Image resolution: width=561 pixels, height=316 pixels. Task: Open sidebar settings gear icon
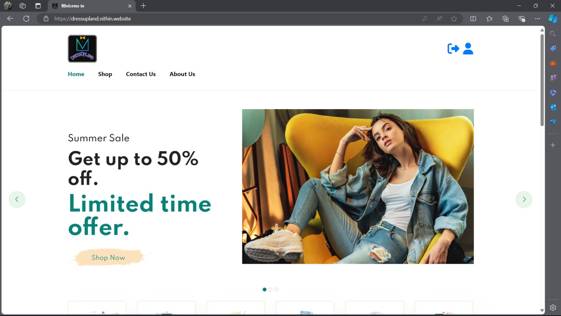[553, 308]
